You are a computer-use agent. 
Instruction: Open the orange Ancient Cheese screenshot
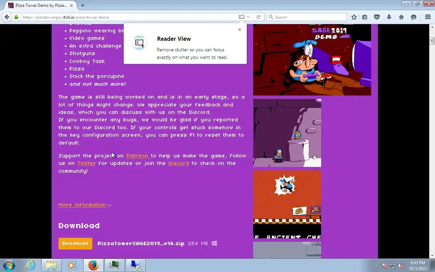pyautogui.click(x=287, y=204)
